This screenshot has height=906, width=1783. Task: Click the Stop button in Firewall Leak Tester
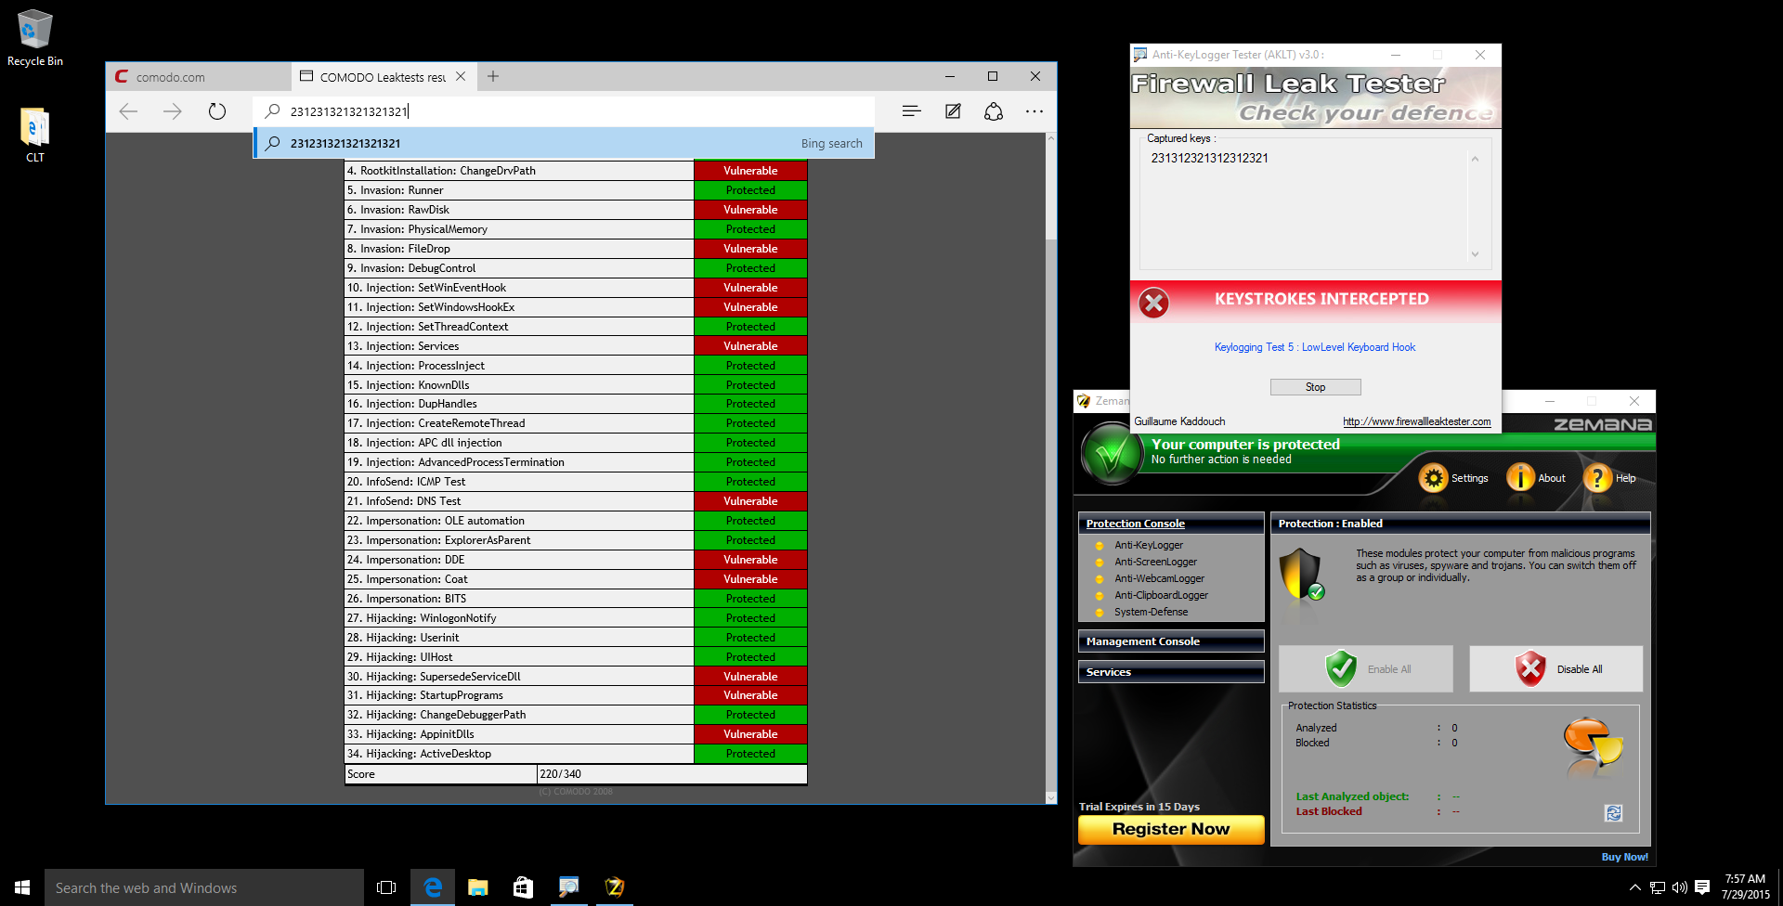(1315, 387)
